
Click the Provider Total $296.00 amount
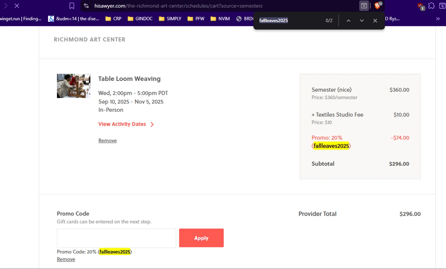[410, 214]
